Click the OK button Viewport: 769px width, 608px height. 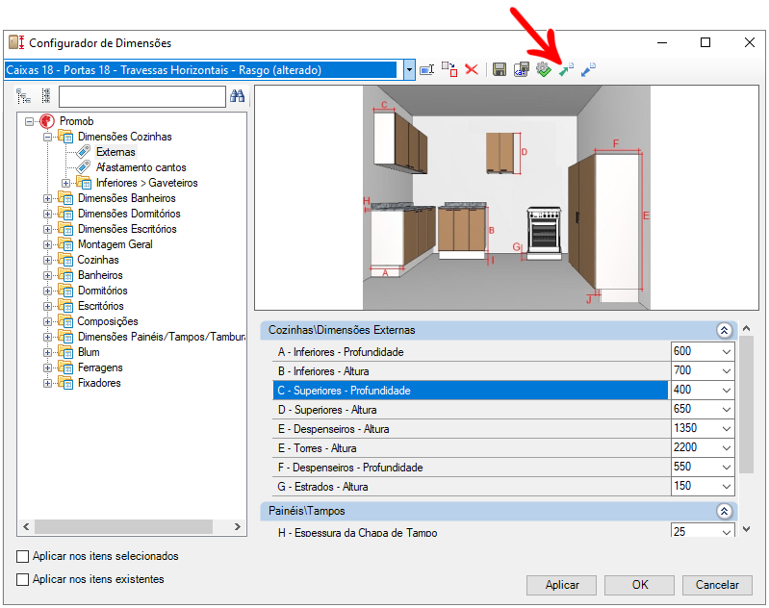coord(639,585)
